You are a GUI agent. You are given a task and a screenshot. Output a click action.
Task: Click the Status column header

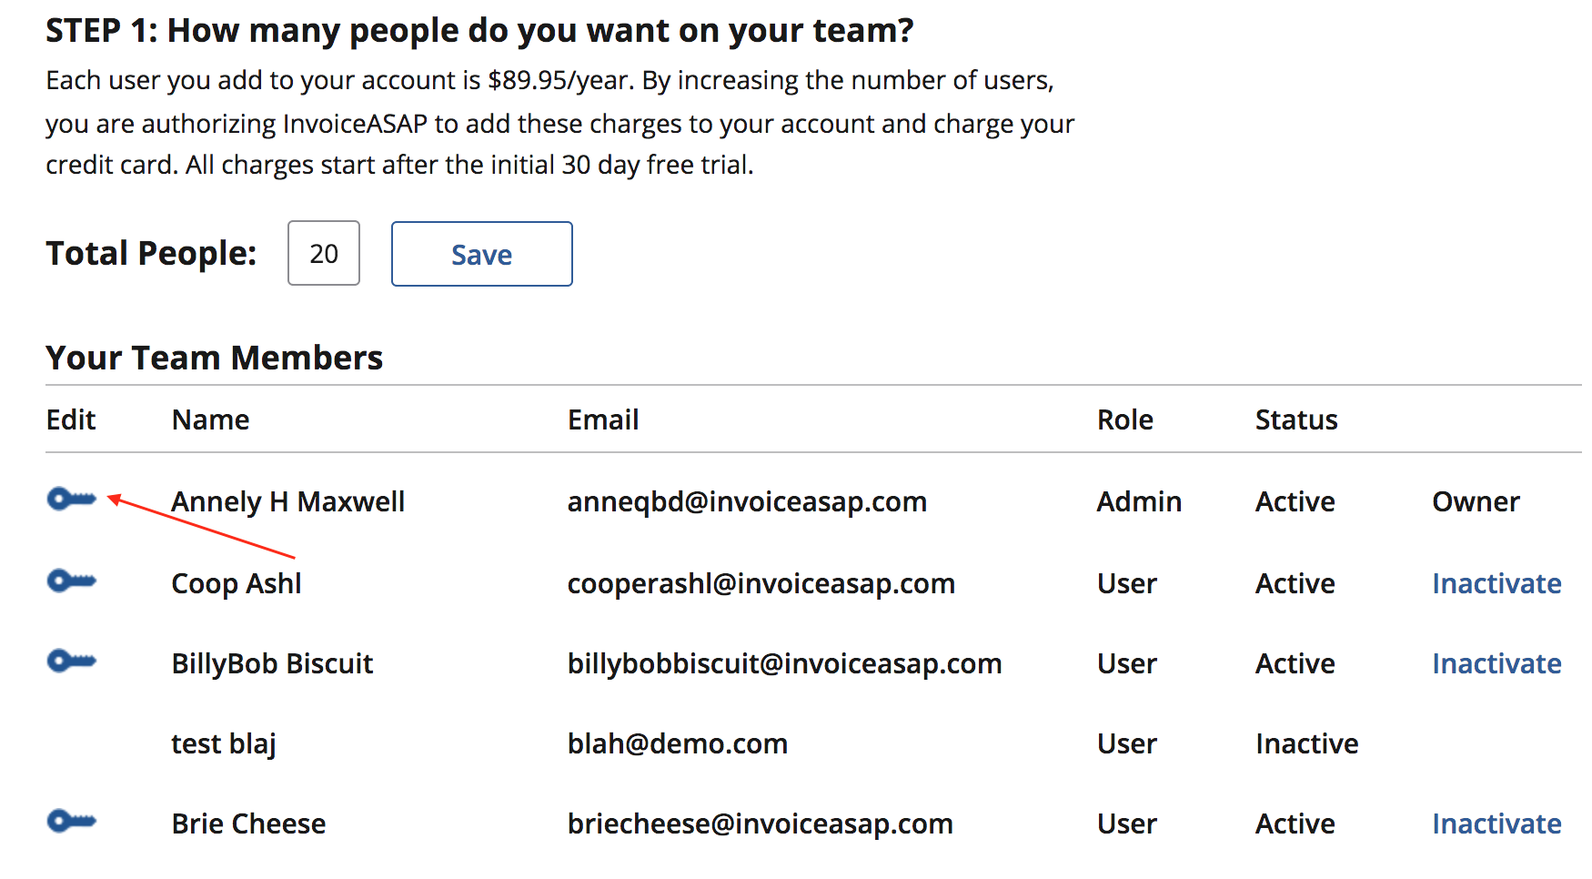(1295, 419)
